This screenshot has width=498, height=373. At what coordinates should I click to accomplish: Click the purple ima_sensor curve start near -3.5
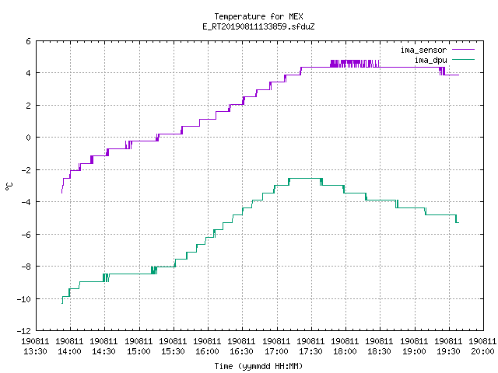(61, 190)
